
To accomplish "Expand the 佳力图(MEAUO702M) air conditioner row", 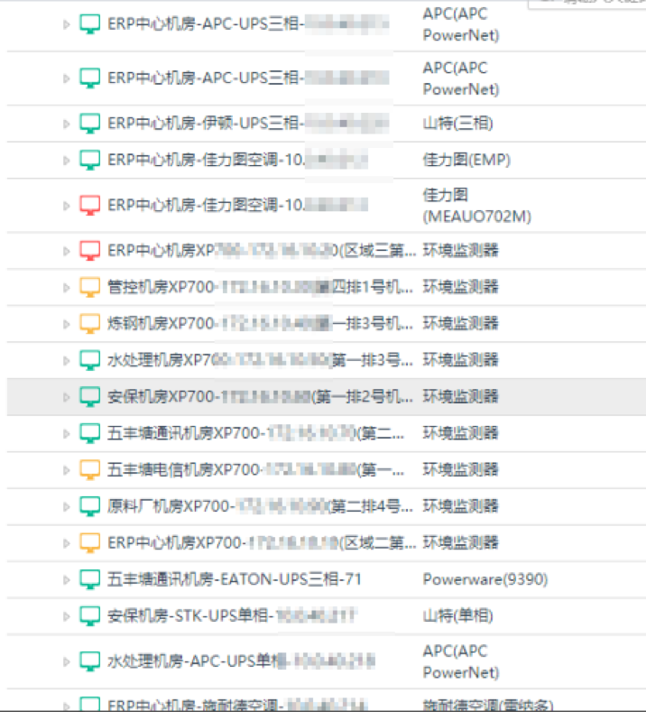I will (x=66, y=206).
